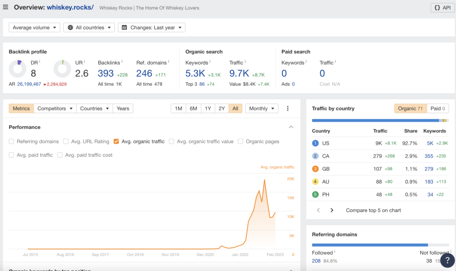Enable the Avg. URL Rating checkbox

[66, 142]
